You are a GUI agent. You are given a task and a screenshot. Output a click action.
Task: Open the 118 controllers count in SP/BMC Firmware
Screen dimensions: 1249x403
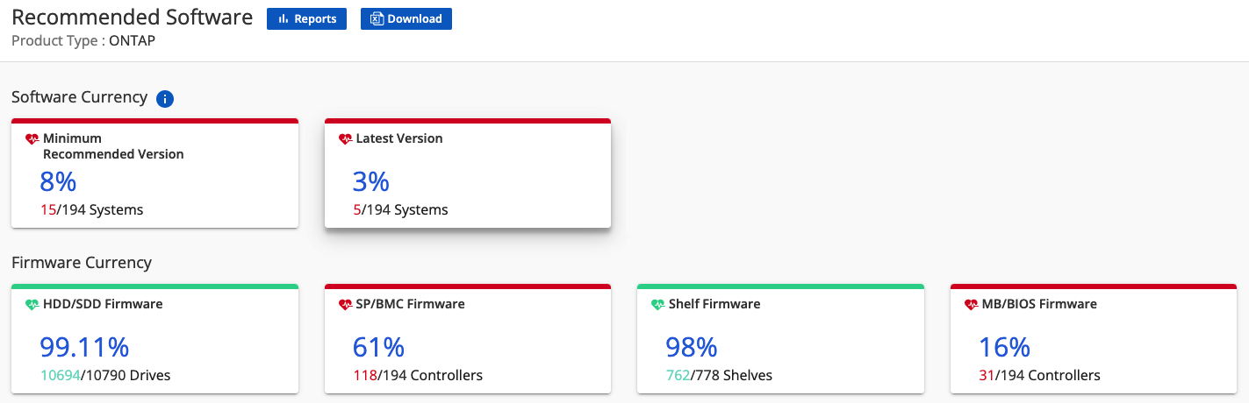(x=364, y=376)
